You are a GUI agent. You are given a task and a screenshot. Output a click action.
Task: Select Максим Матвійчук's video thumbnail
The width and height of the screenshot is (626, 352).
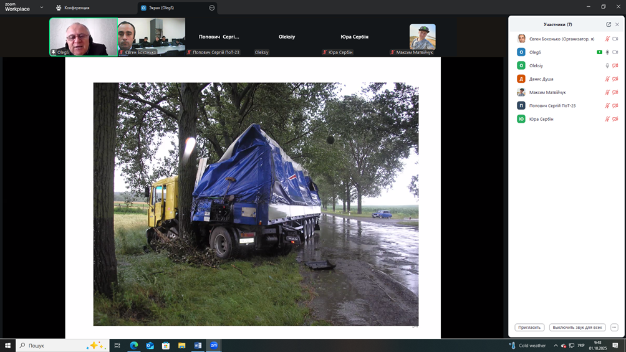422,37
